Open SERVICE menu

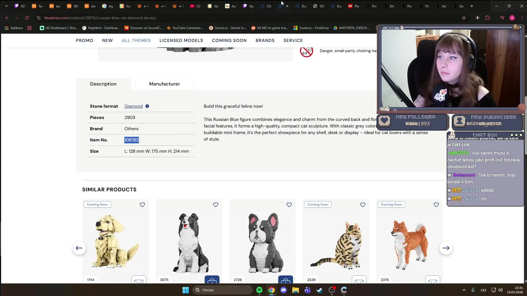click(293, 40)
